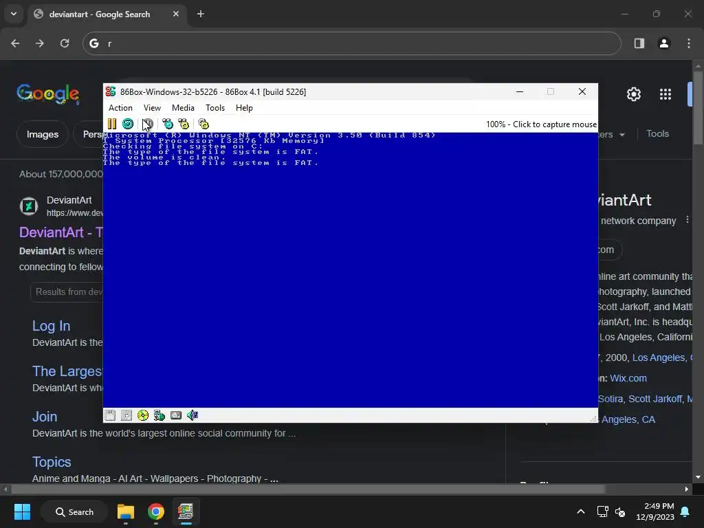
Task: Open knowledge panel more options dots
Action: coord(687,220)
